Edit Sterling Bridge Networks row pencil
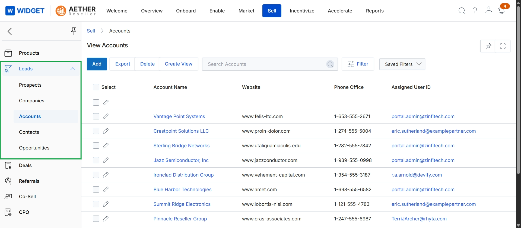The height and width of the screenshot is (228, 521). 106,146
